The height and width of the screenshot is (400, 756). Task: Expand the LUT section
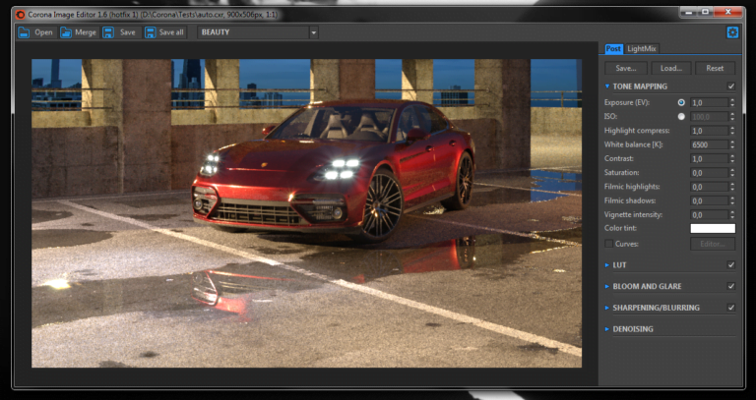tap(619, 264)
